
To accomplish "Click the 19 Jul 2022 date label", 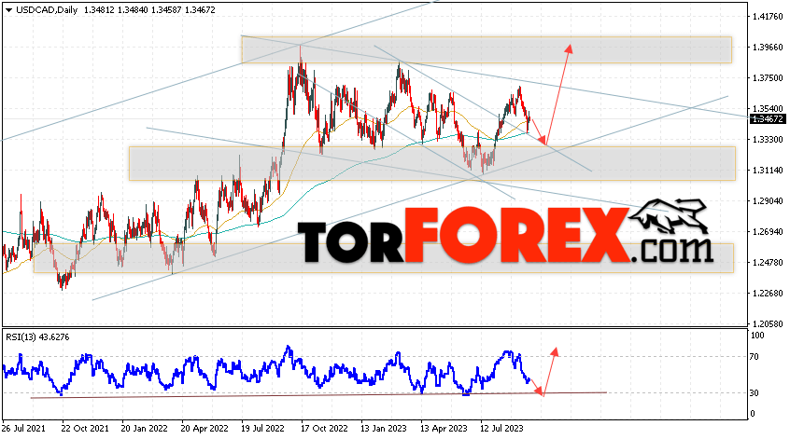I will [262, 429].
